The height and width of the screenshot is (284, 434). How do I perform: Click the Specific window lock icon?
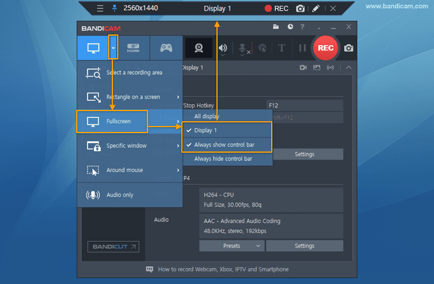point(93,146)
